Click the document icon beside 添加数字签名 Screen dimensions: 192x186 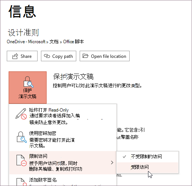tap(21, 182)
